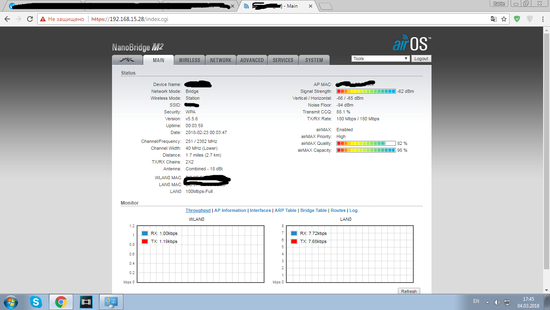View the Bridge Table link
The width and height of the screenshot is (550, 310).
pos(313,210)
